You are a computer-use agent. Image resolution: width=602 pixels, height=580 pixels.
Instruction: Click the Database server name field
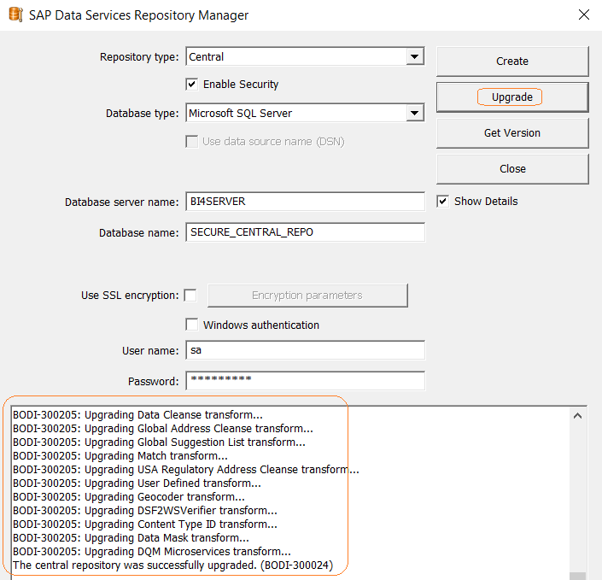[x=305, y=202]
